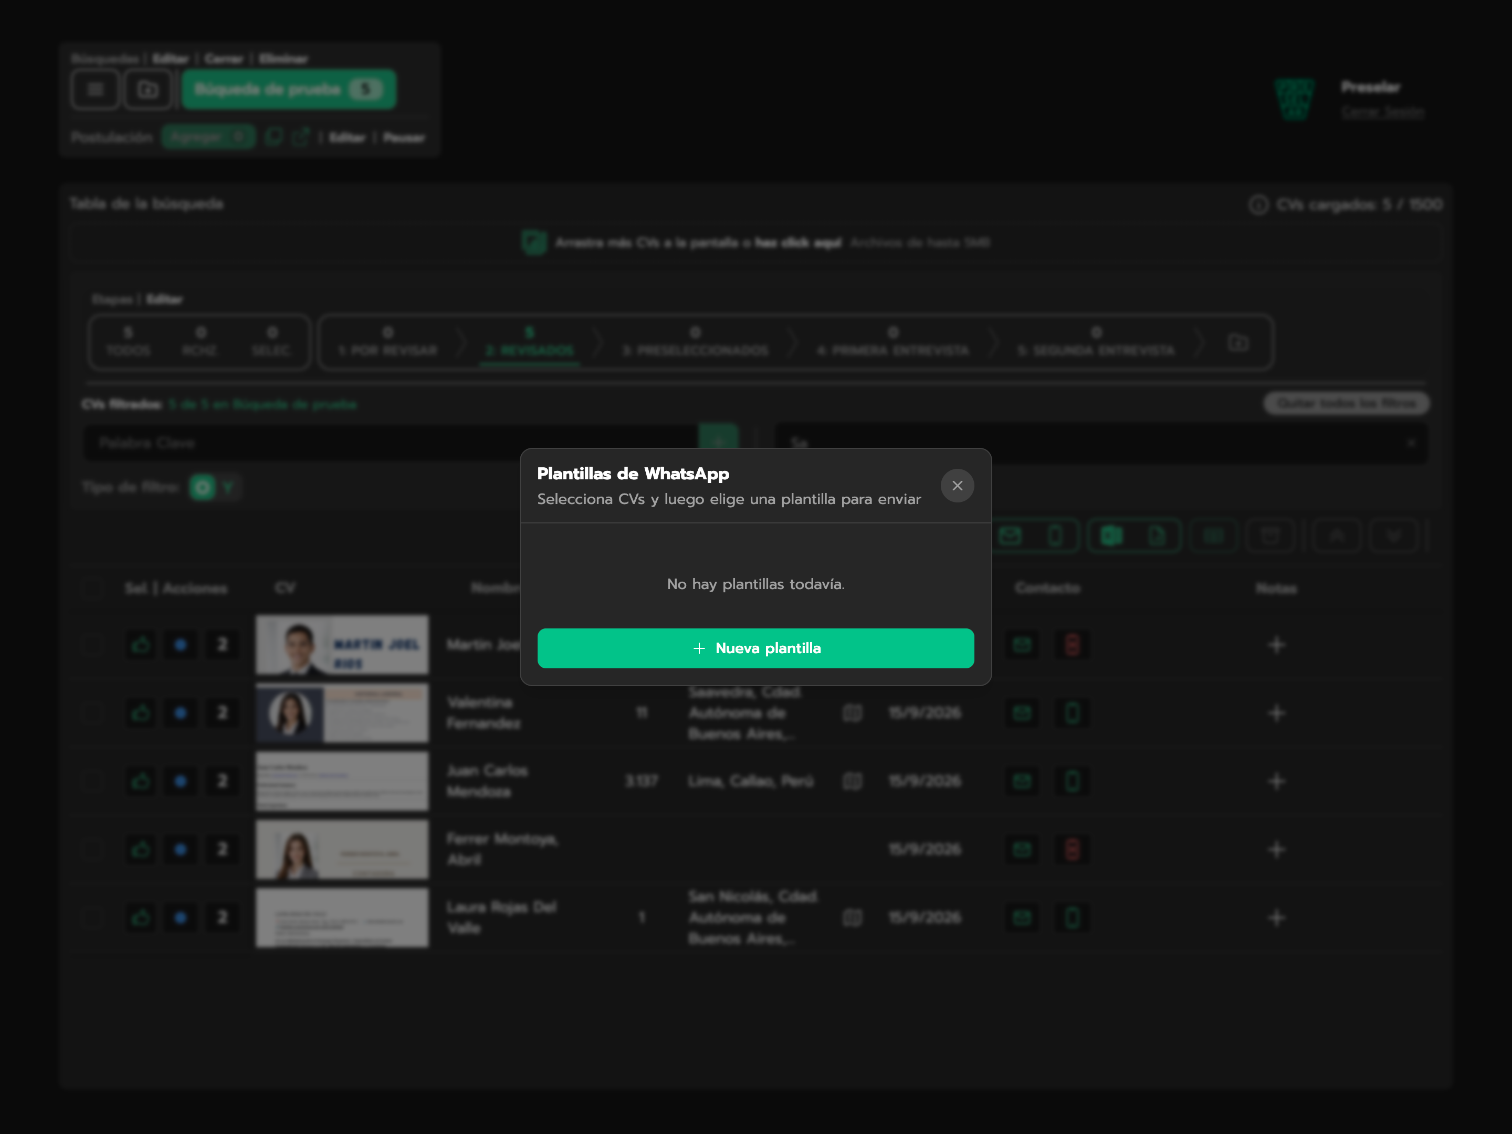Viewport: 1512px width, 1134px height.
Task: Thumbs-up the Valentina Fernandez row
Action: pos(141,712)
